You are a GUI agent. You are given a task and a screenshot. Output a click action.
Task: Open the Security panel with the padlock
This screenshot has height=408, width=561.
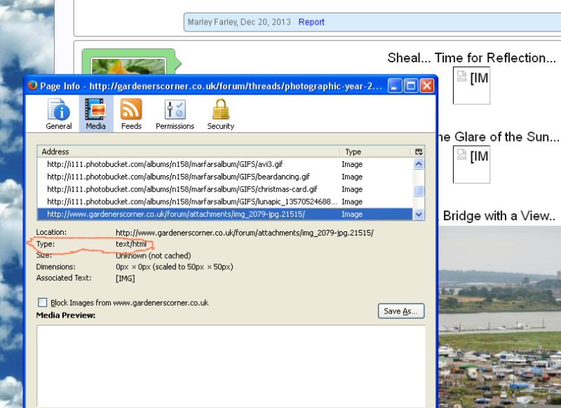click(220, 114)
